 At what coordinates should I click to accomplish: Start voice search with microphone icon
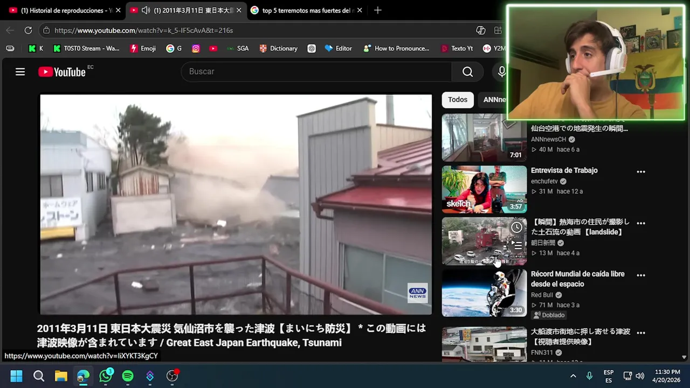[x=501, y=72]
